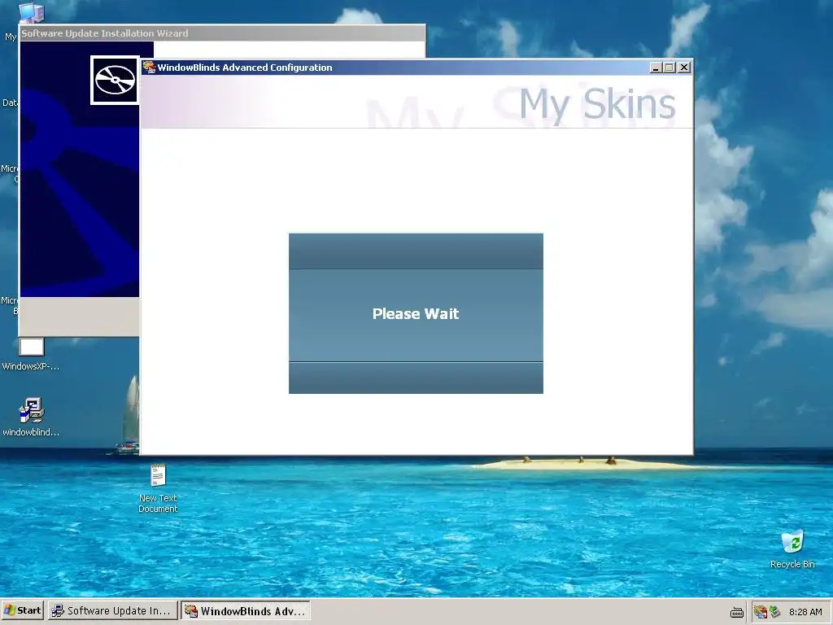
Task: Click the Please Wait message text
Action: point(416,313)
